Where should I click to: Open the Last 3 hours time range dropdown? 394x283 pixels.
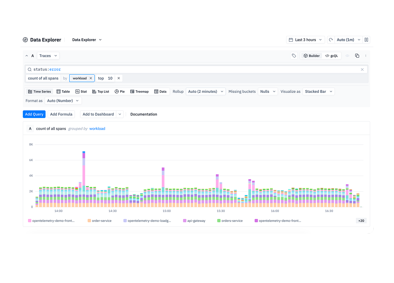pyautogui.click(x=305, y=40)
